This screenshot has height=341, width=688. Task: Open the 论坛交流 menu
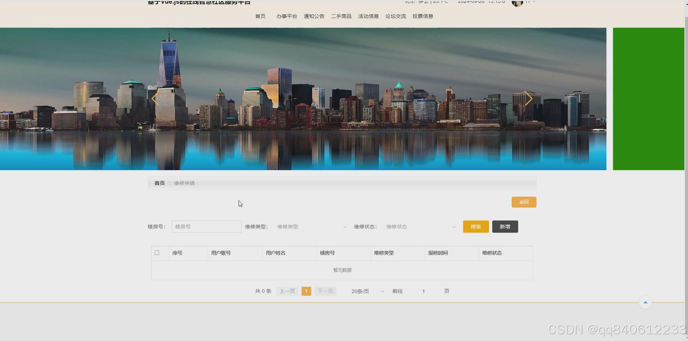[395, 16]
